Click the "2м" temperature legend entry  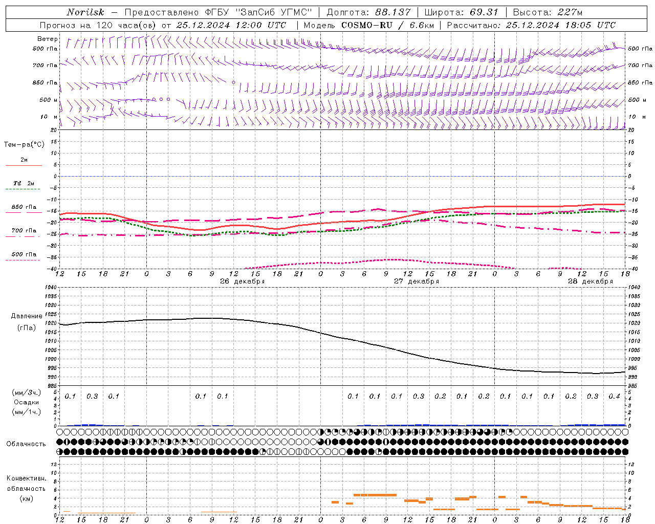tap(24, 160)
